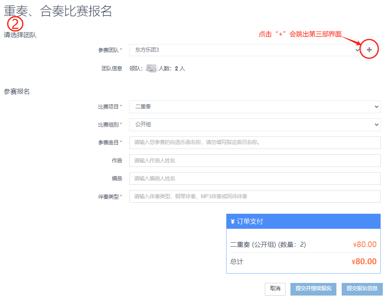Click the 总计 total amount ¥80.00
This screenshot has width=384, height=298.
point(364,262)
